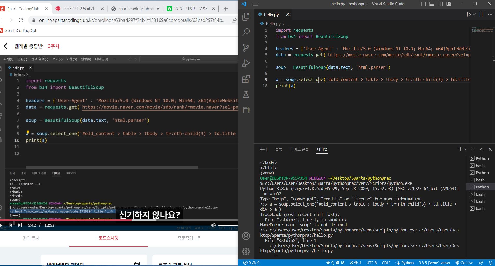Maximize the terminal panel with up chevron
The image size is (495, 266).
(482, 149)
